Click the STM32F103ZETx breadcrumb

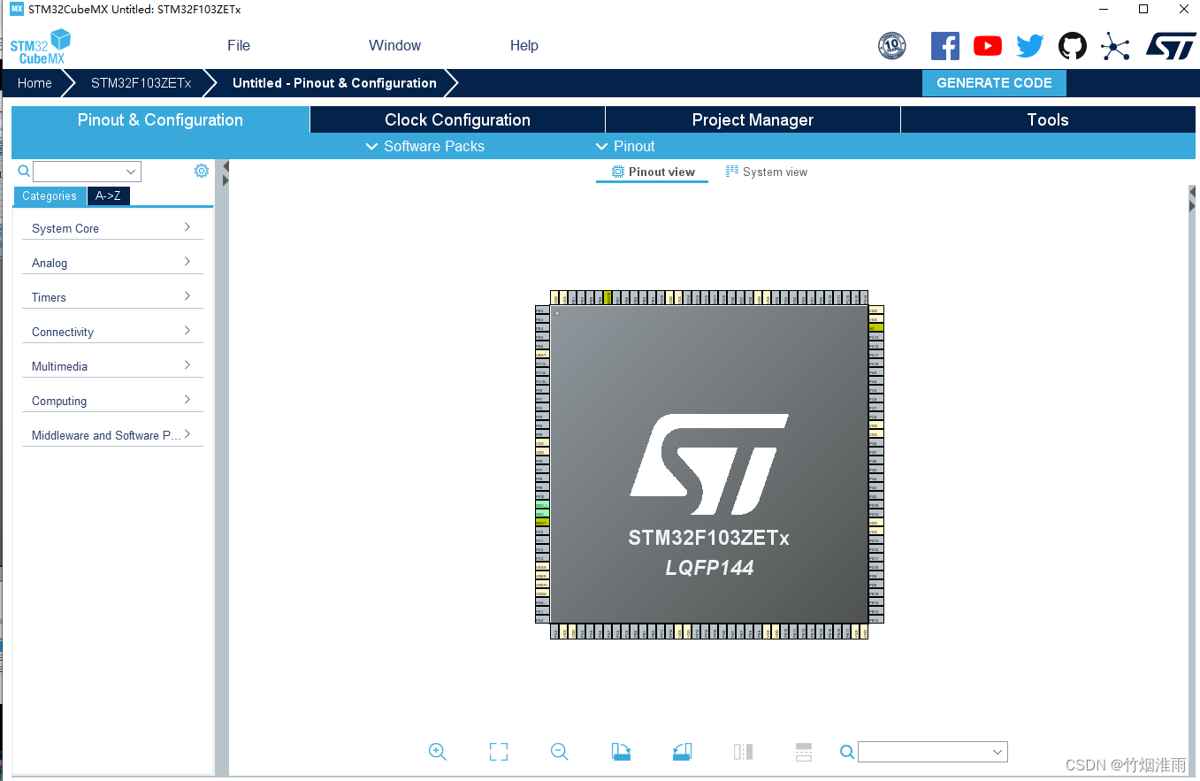(x=141, y=83)
